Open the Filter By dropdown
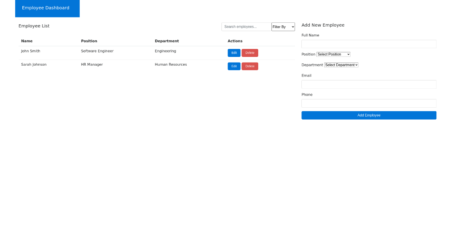Image resolution: width=455 pixels, height=239 pixels. click(283, 27)
